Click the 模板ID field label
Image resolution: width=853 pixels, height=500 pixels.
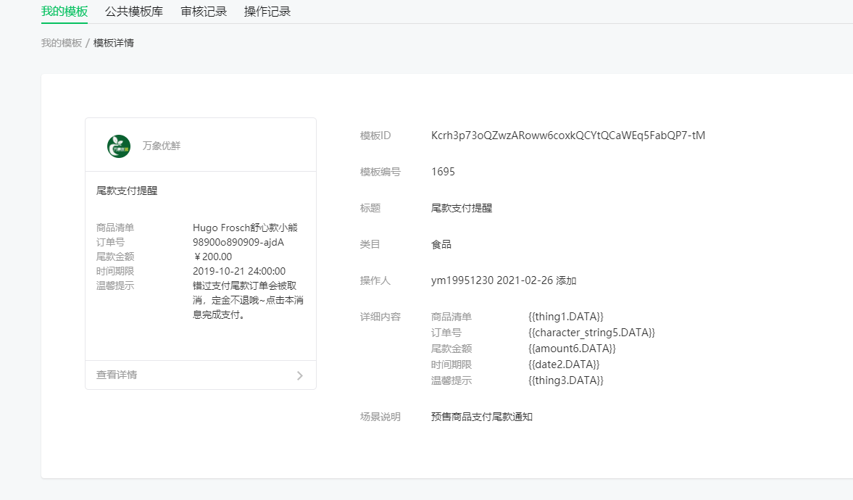375,136
